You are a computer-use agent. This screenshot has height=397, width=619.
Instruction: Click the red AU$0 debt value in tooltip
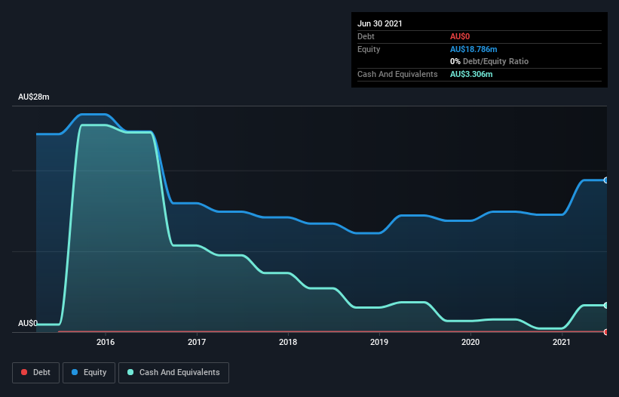point(460,36)
